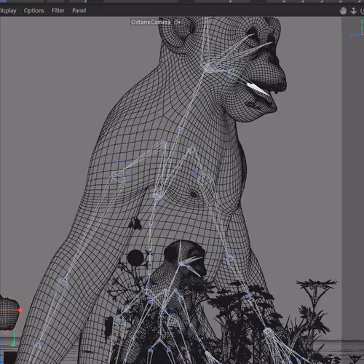Viewport: 364px width, 364px height.
Task: Open the Options menu
Action: coord(34,11)
